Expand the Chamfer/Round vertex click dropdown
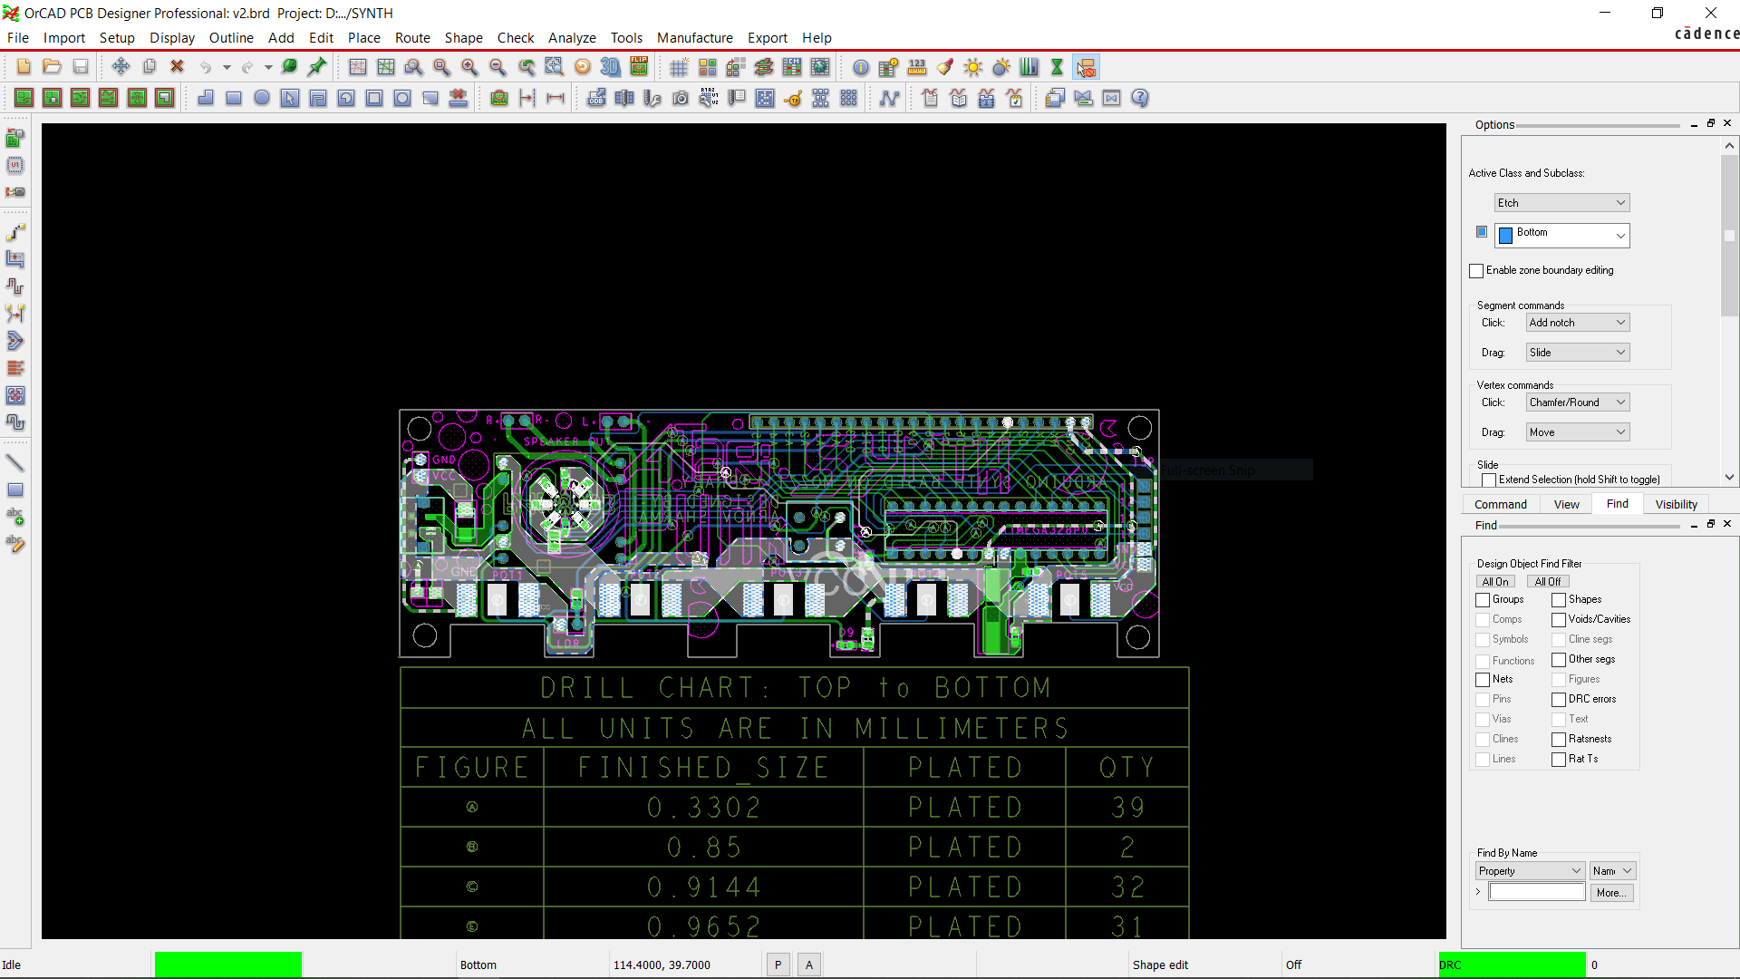 pyautogui.click(x=1577, y=402)
